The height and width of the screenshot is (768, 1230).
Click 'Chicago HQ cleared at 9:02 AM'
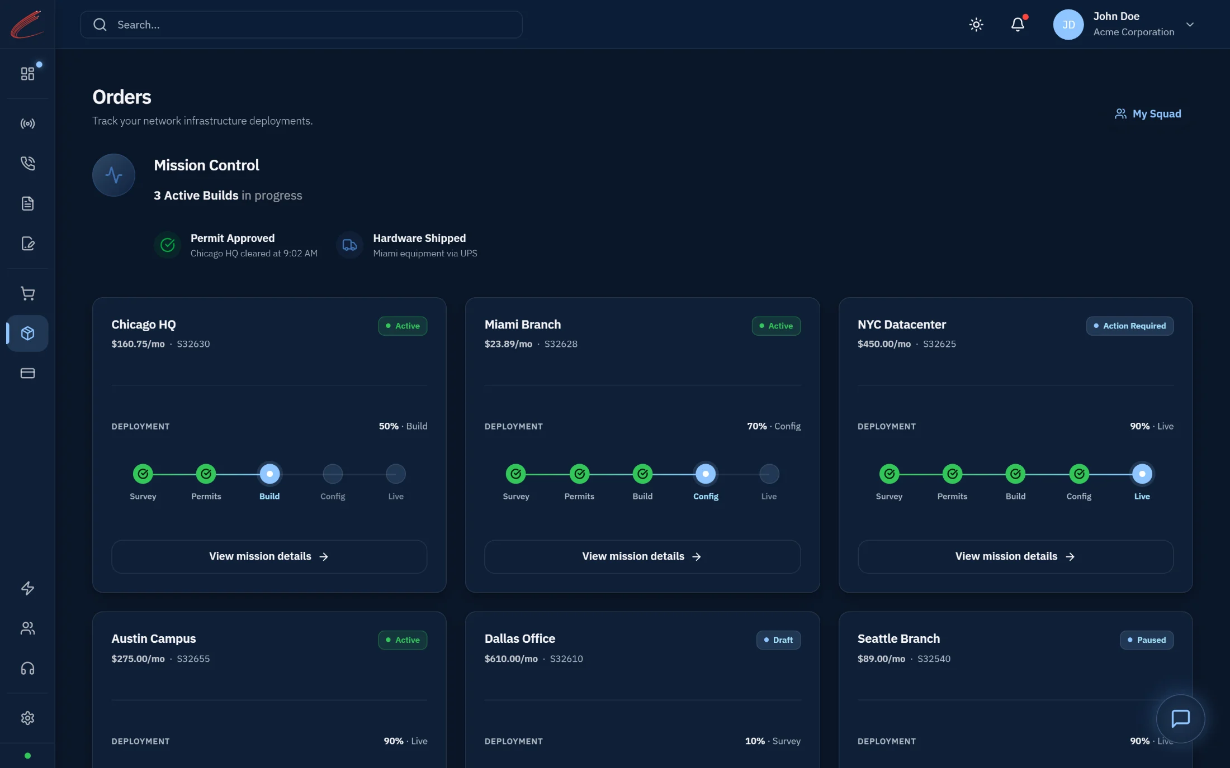(254, 254)
